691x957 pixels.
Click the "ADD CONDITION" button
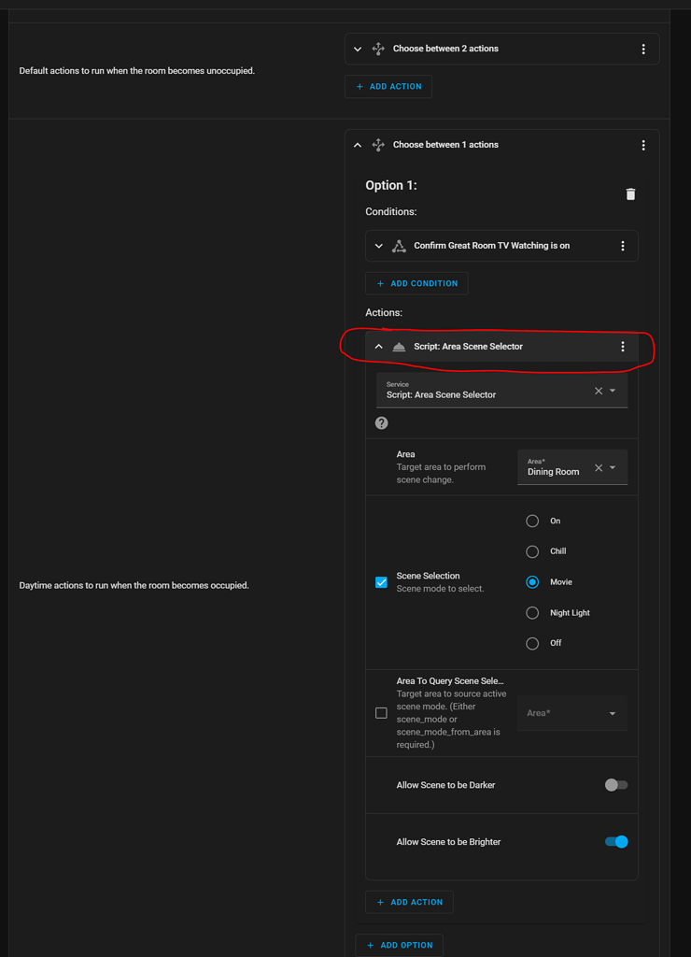pyautogui.click(x=416, y=283)
